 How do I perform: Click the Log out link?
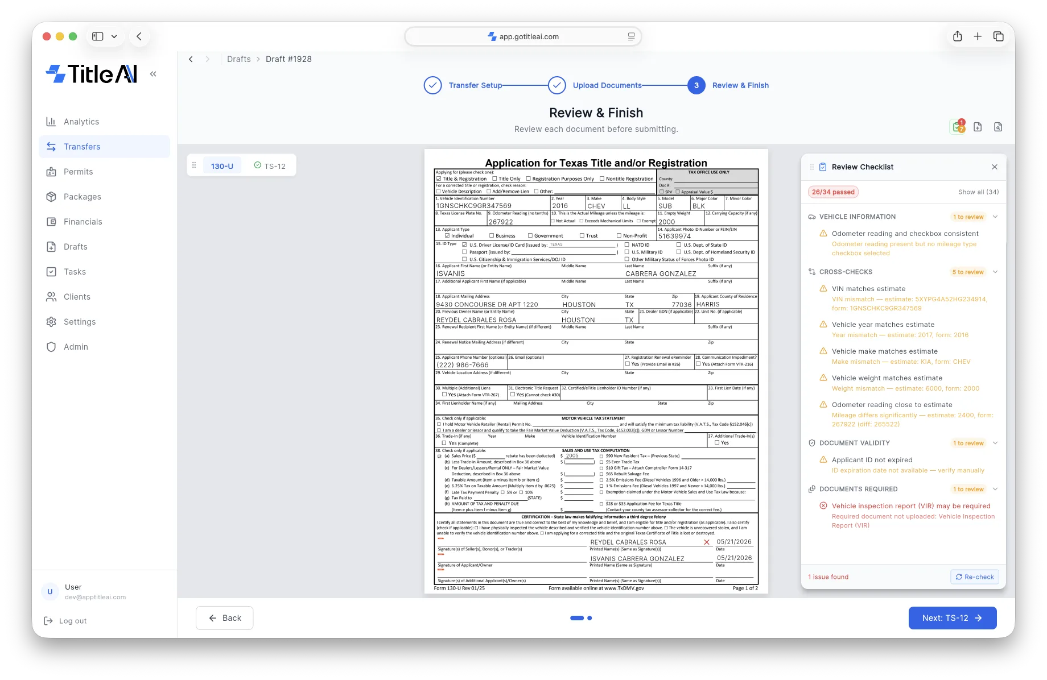tap(73, 621)
